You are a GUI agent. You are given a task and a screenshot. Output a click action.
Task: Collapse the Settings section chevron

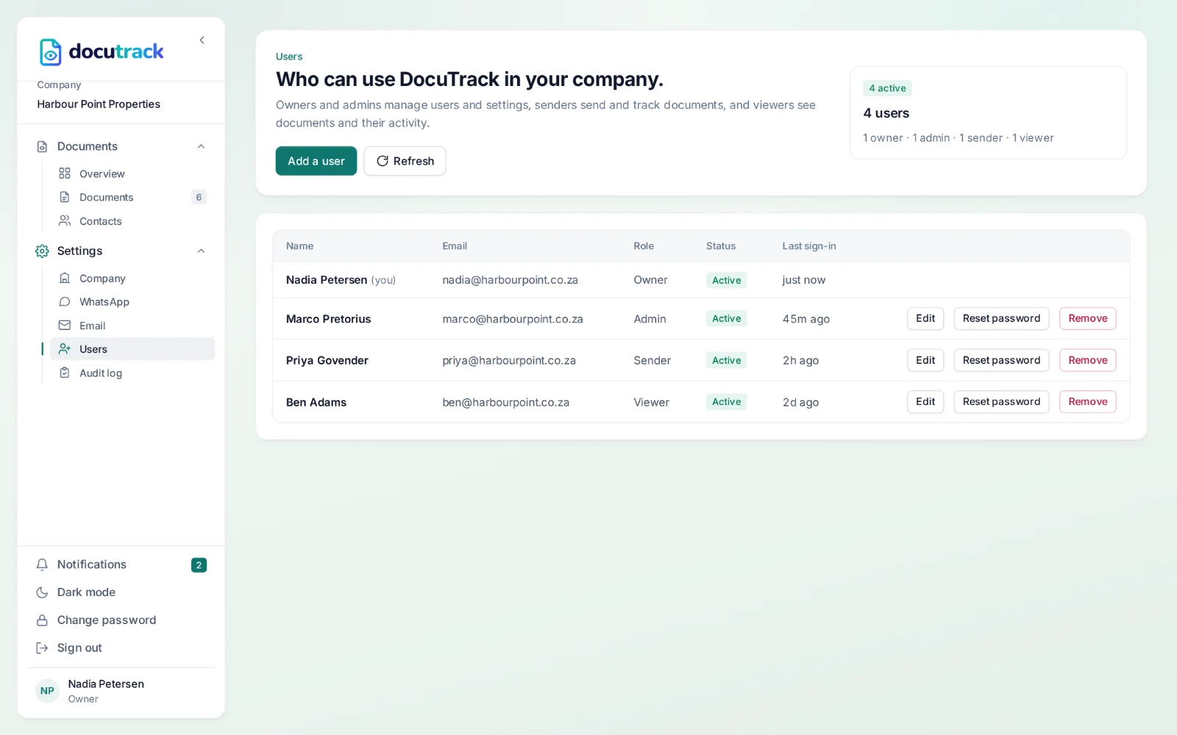pyautogui.click(x=201, y=251)
